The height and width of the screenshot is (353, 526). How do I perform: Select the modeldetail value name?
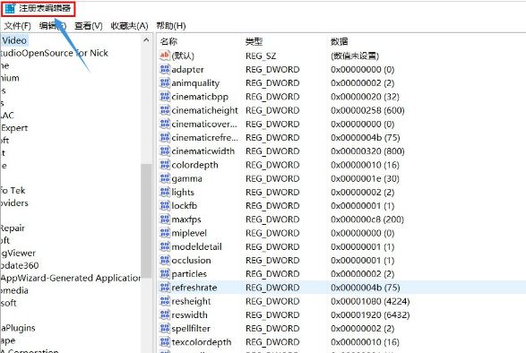point(196,246)
